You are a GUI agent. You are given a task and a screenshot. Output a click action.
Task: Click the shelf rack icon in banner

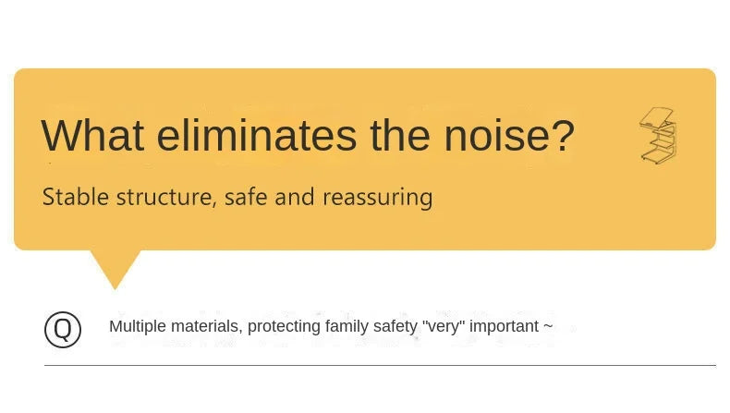[x=658, y=136]
